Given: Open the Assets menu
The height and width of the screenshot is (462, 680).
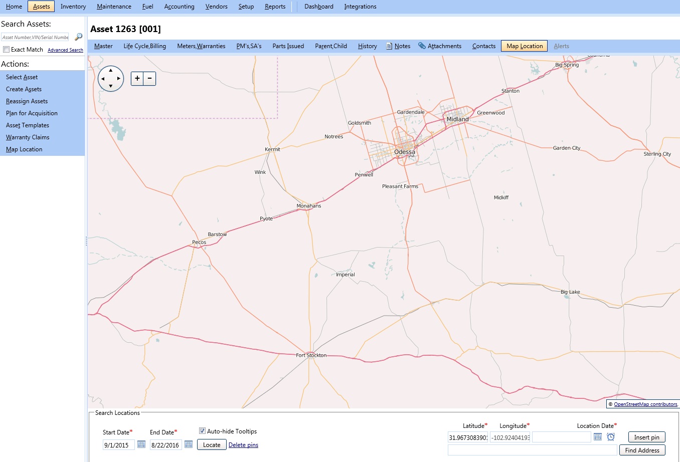Looking at the screenshot, I should coord(41,7).
